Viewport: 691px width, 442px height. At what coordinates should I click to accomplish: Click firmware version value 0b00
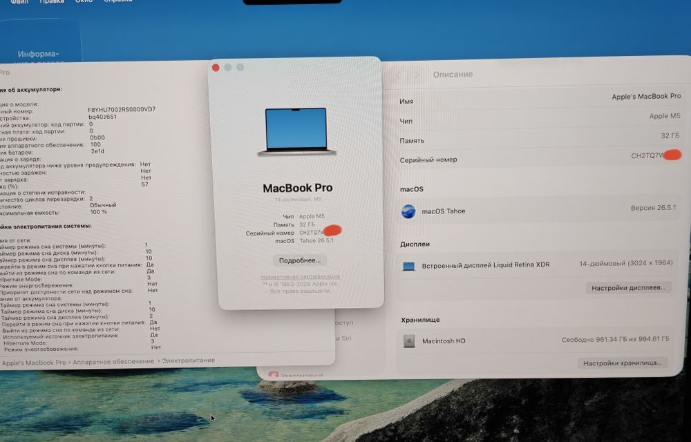point(97,138)
